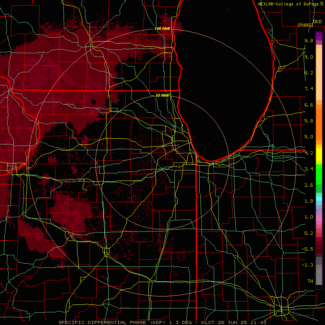Viewport: 325px width, 325px height.
Task: Click the 3.4 legend value
Action: 309,169
